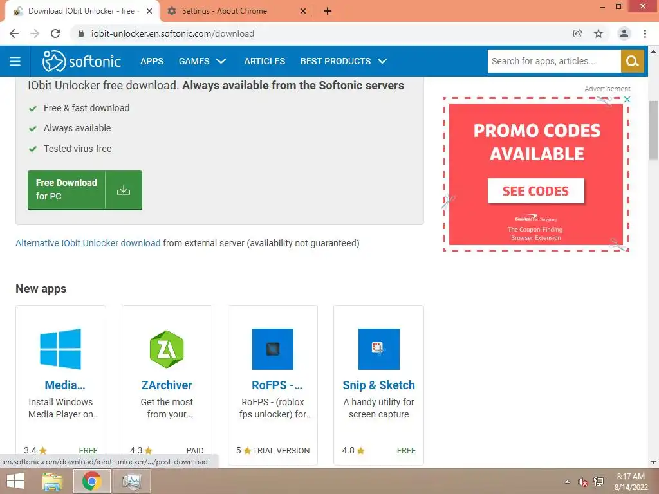Viewport: 659px width, 494px height.
Task: Open ZArchiver title link
Action: tap(167, 385)
